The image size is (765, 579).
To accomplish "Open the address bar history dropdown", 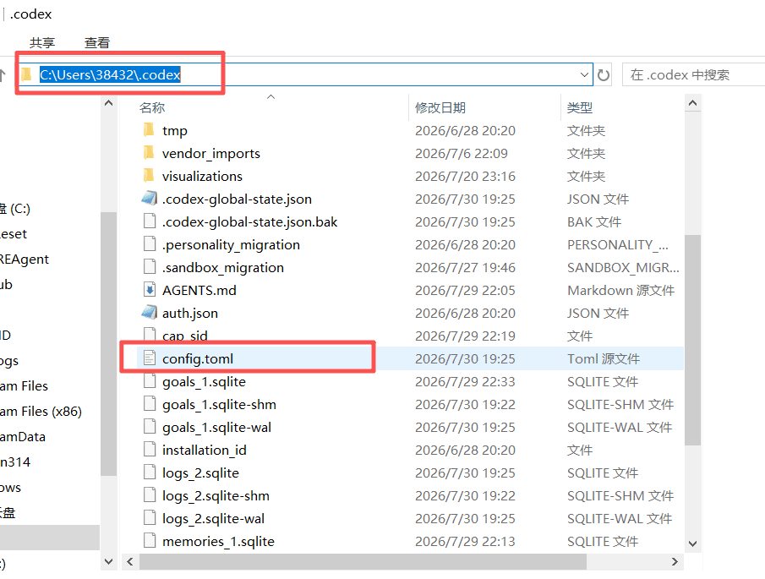I will coord(584,74).
